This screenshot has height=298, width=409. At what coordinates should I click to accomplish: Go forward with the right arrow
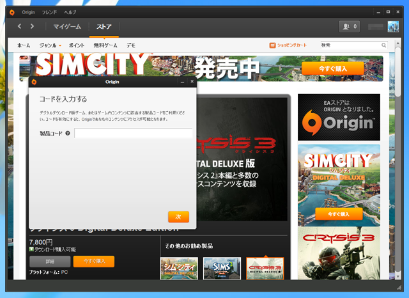pos(32,26)
